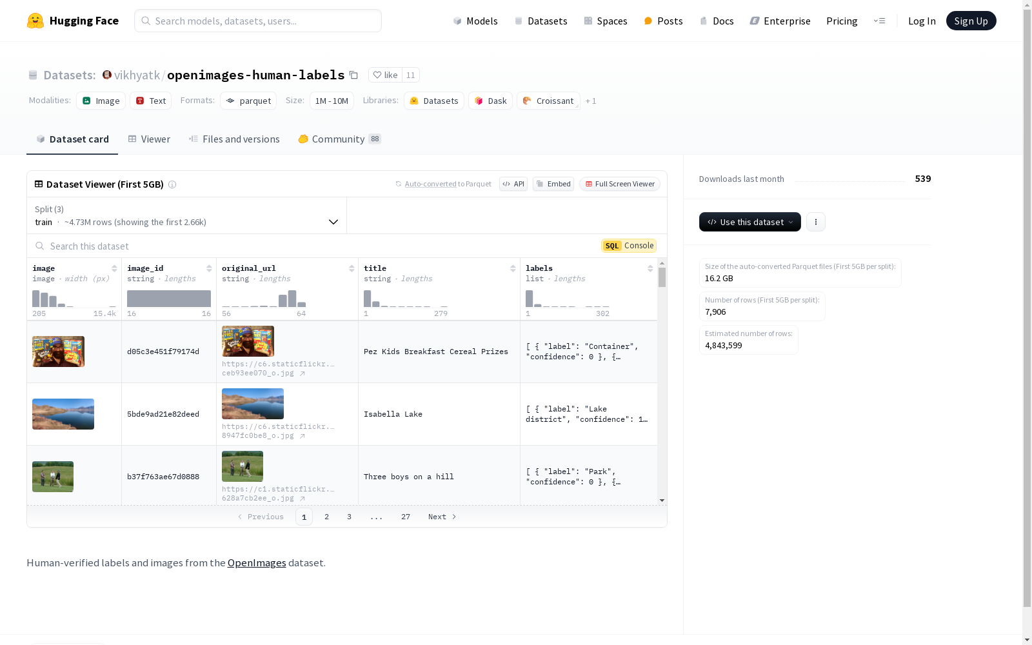Click the Sign Up button
1032x645 pixels.
971,21
